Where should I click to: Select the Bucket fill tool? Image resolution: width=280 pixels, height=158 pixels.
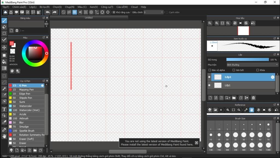[4, 62]
